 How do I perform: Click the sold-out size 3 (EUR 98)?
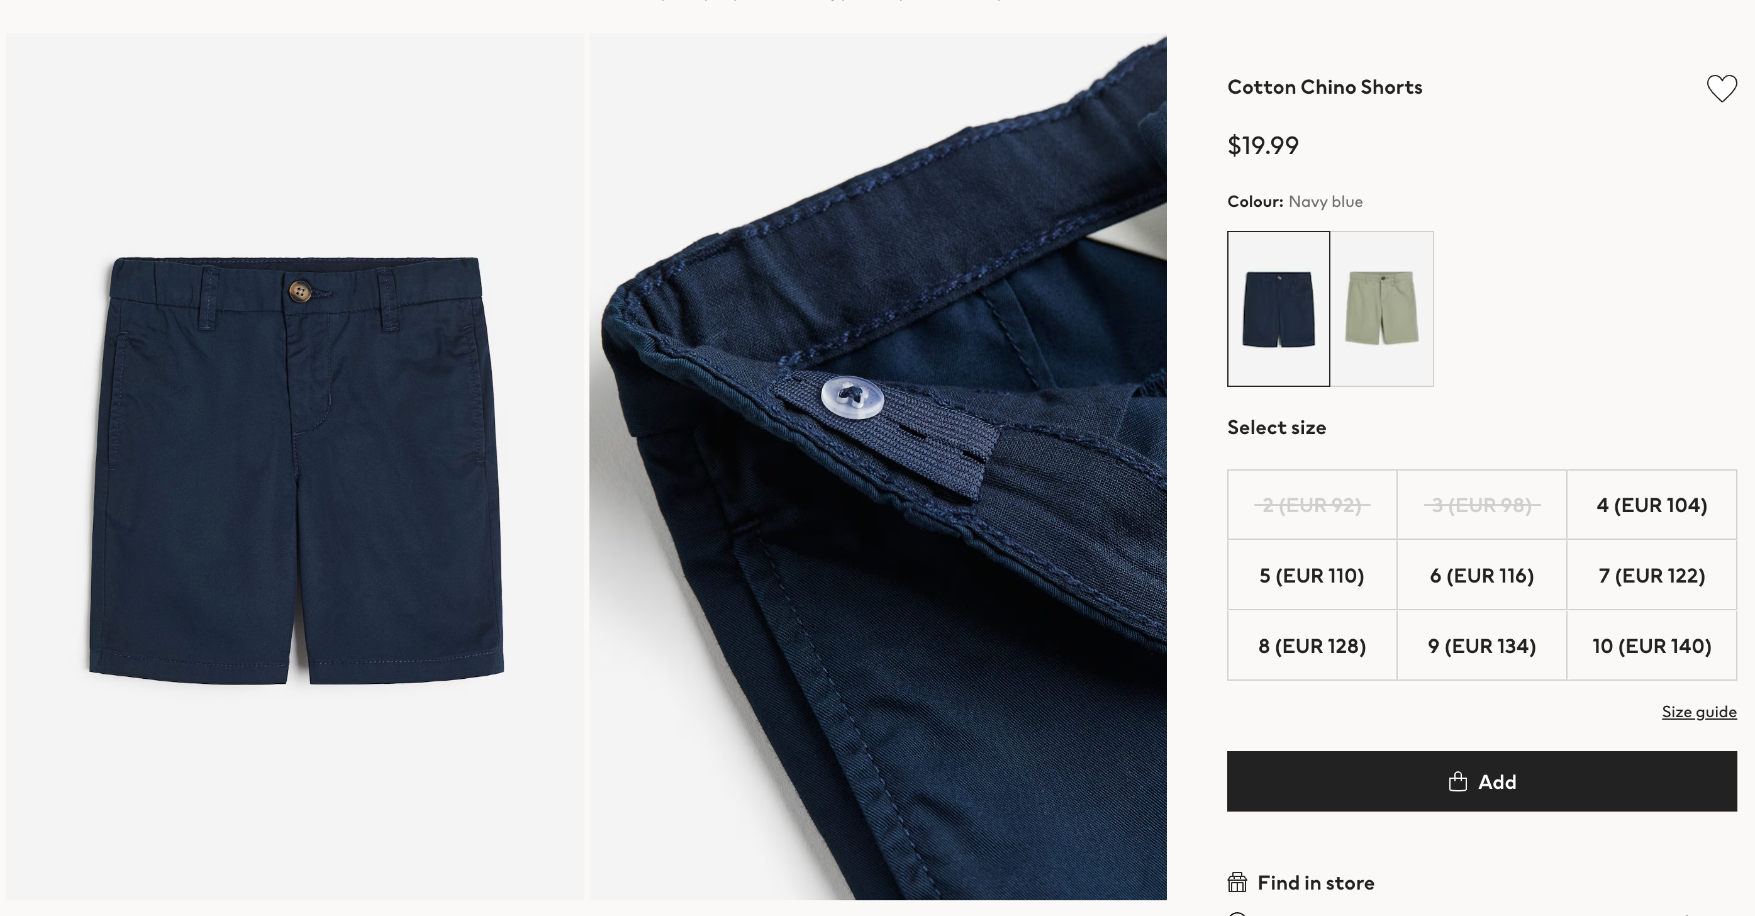[1482, 505]
